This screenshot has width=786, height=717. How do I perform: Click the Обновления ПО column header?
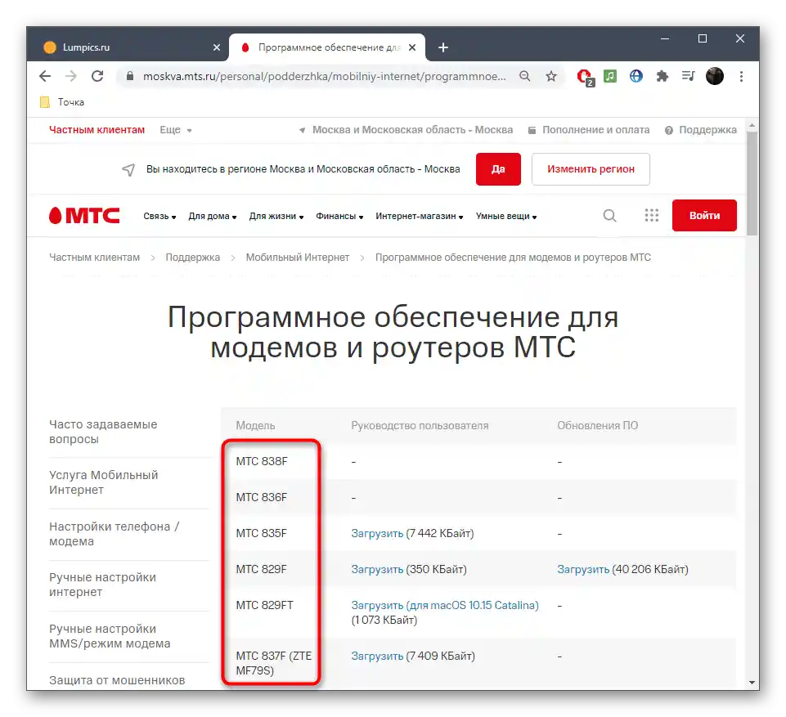coord(598,425)
